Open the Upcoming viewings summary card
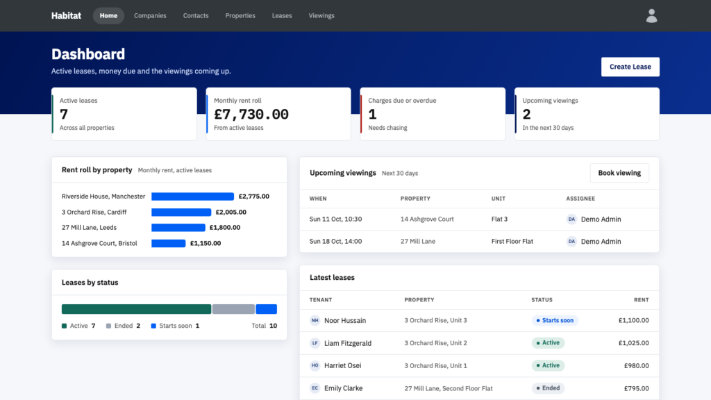This screenshot has width=711, height=400. click(587, 114)
